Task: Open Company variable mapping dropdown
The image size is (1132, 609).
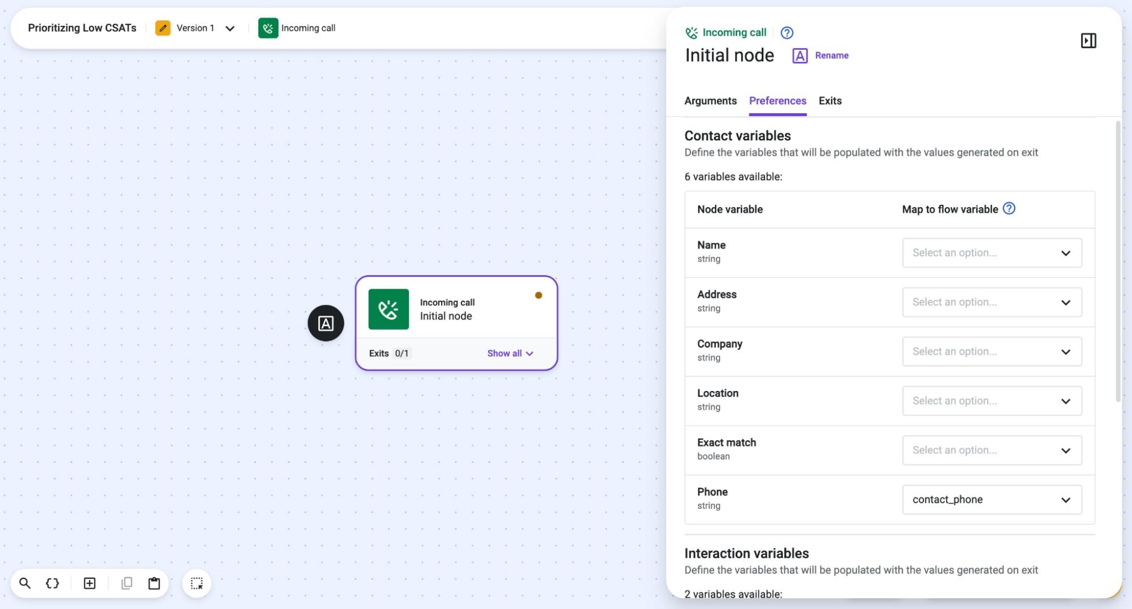Action: click(x=992, y=351)
